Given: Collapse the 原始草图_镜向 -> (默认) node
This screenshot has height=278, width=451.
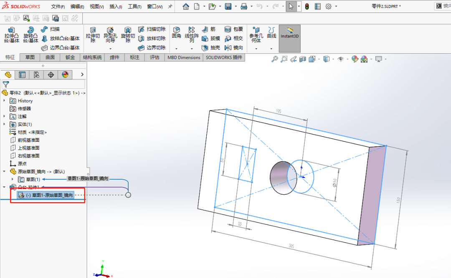Looking at the screenshot, I should tap(4, 171).
